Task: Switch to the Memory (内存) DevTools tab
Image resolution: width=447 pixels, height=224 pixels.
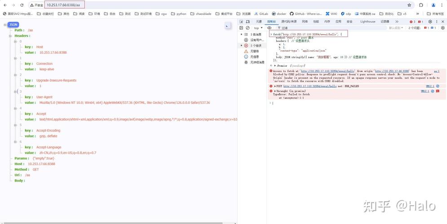Action: 327,22
